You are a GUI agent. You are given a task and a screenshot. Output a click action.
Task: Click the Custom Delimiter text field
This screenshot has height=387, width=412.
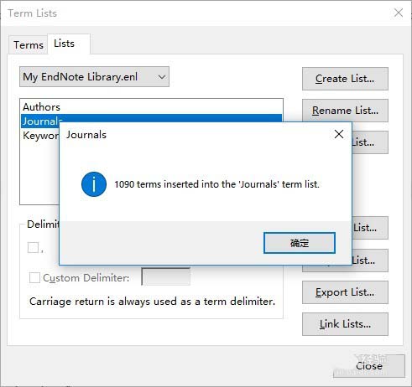click(x=166, y=276)
